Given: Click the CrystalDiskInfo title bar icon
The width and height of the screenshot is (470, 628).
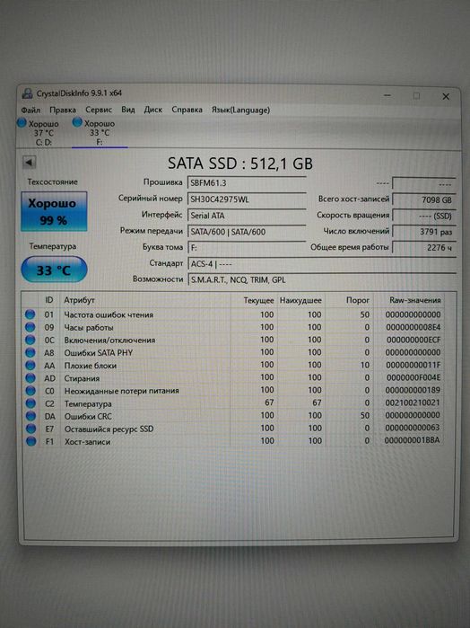Looking at the screenshot, I should (x=27, y=94).
